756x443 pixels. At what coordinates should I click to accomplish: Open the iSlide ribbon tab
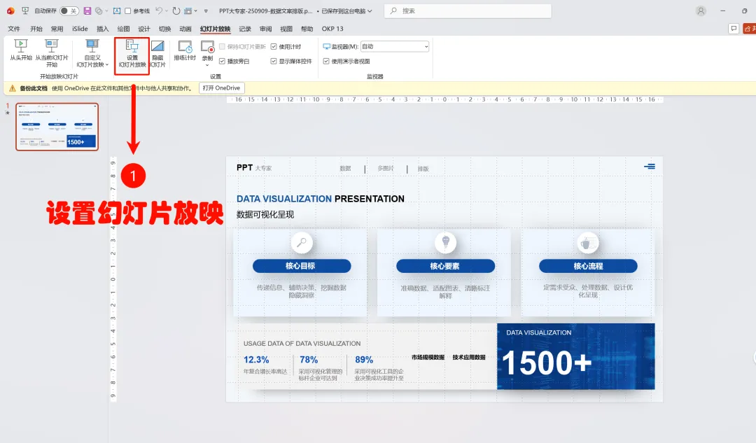[80, 29]
